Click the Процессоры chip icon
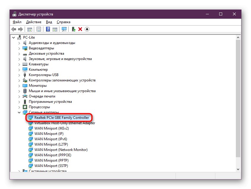251x189 pixels. pyautogui.click(x=25, y=107)
